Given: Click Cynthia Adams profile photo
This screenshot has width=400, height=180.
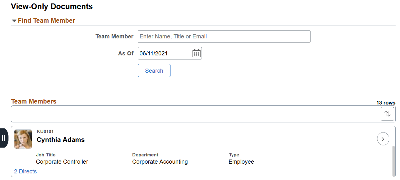Looking at the screenshot, I should click(23, 139).
